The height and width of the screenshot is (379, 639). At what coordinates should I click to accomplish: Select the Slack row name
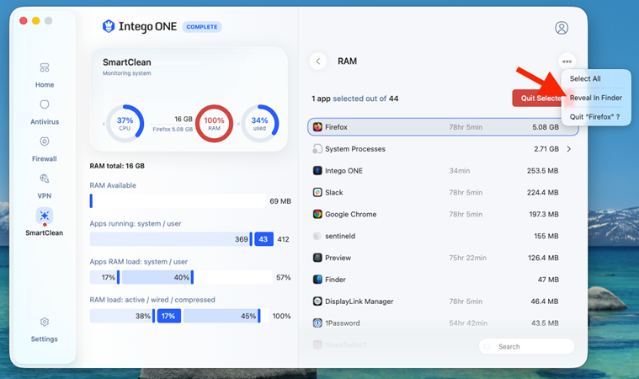coord(333,192)
